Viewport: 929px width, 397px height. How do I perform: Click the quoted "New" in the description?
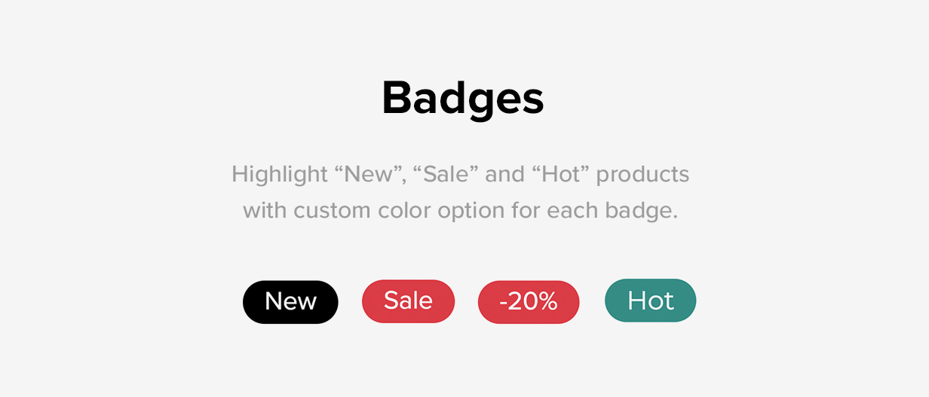[369, 174]
